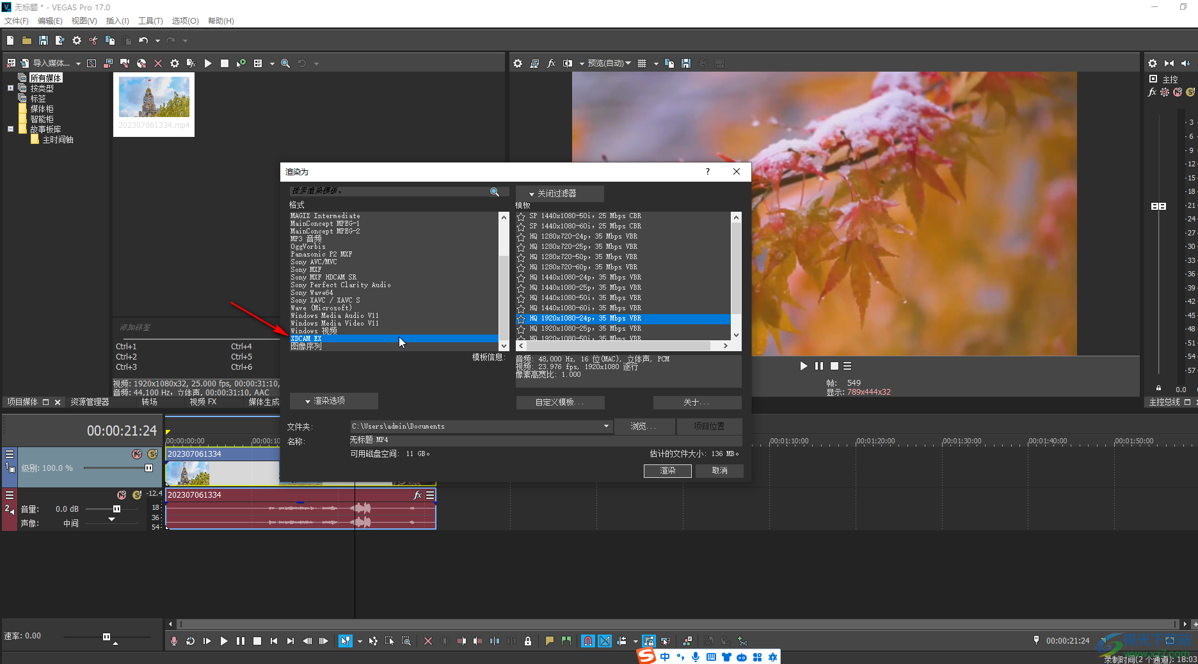Open Media FX in the project media toolbar
This screenshot has width=1198, height=664.
pos(191,63)
